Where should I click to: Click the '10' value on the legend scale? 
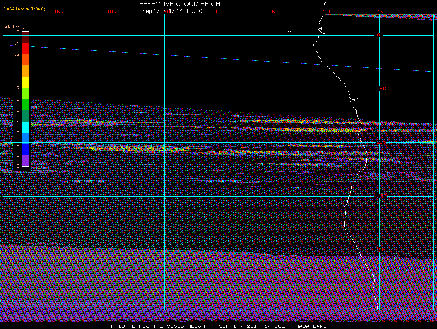pyautogui.click(x=17, y=65)
